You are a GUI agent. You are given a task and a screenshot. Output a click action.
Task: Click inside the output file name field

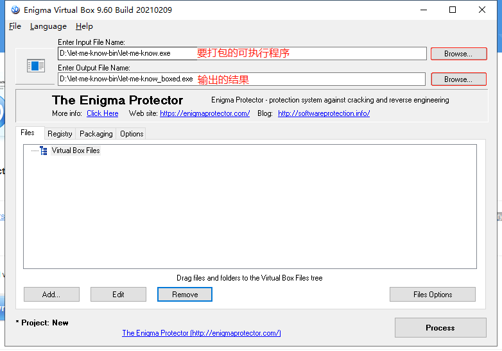point(241,79)
